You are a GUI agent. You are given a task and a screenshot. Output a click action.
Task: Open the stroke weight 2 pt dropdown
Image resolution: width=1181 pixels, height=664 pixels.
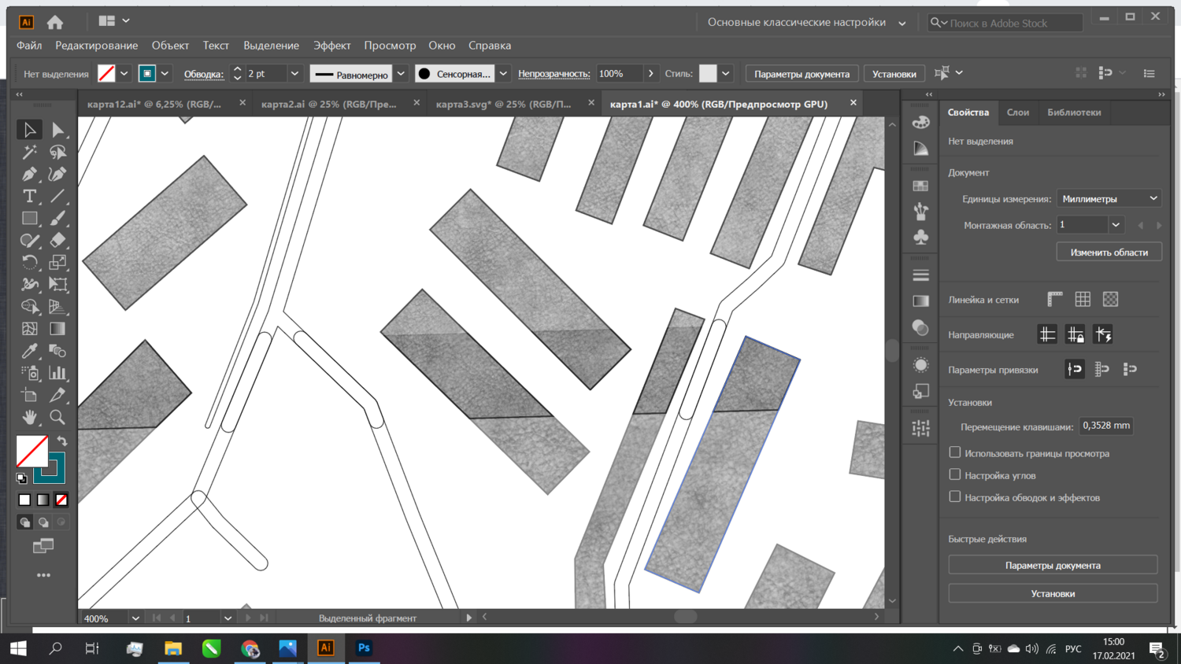coord(294,73)
